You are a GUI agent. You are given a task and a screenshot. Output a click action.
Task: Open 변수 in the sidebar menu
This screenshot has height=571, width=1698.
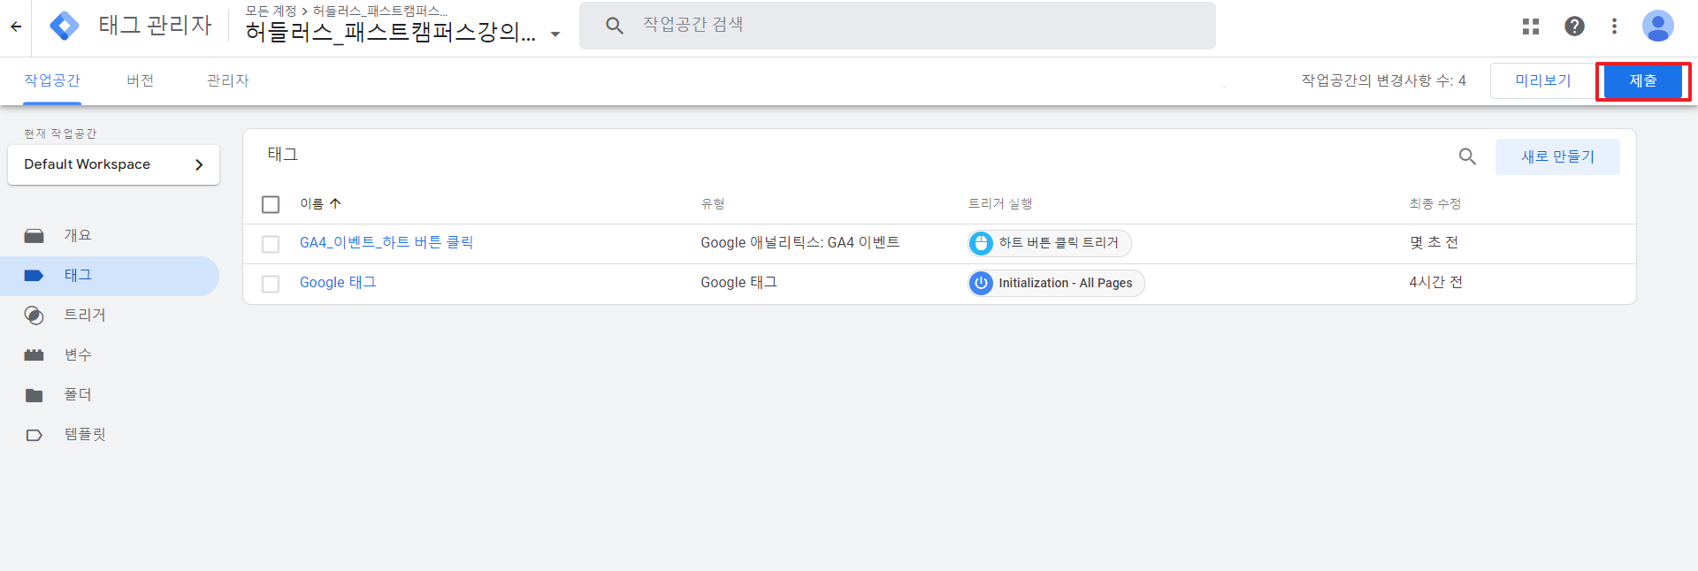click(78, 354)
